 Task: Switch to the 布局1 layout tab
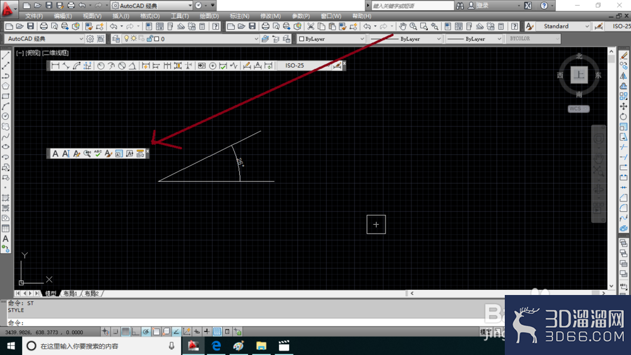pos(70,293)
